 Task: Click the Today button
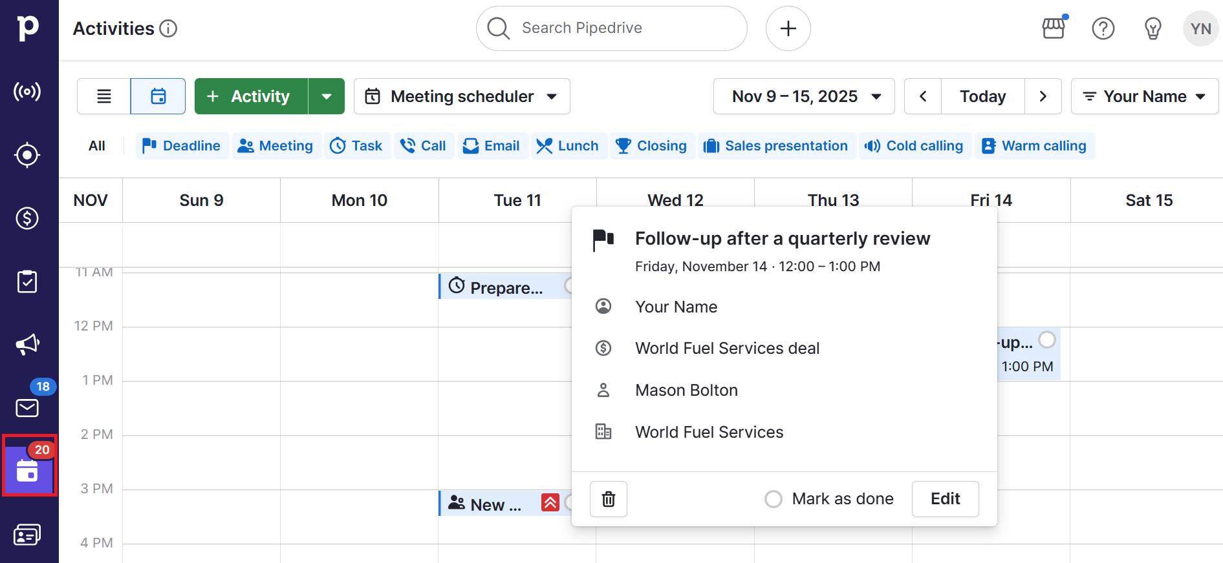click(983, 96)
